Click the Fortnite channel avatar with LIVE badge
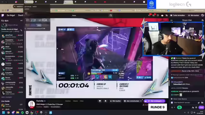 pyautogui.click(x=31, y=104)
